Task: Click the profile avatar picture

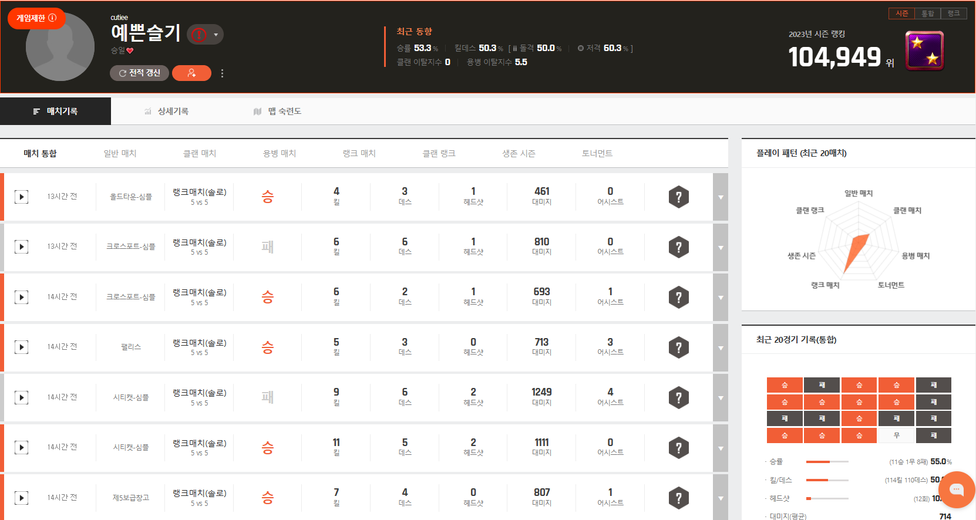Action: 60,47
